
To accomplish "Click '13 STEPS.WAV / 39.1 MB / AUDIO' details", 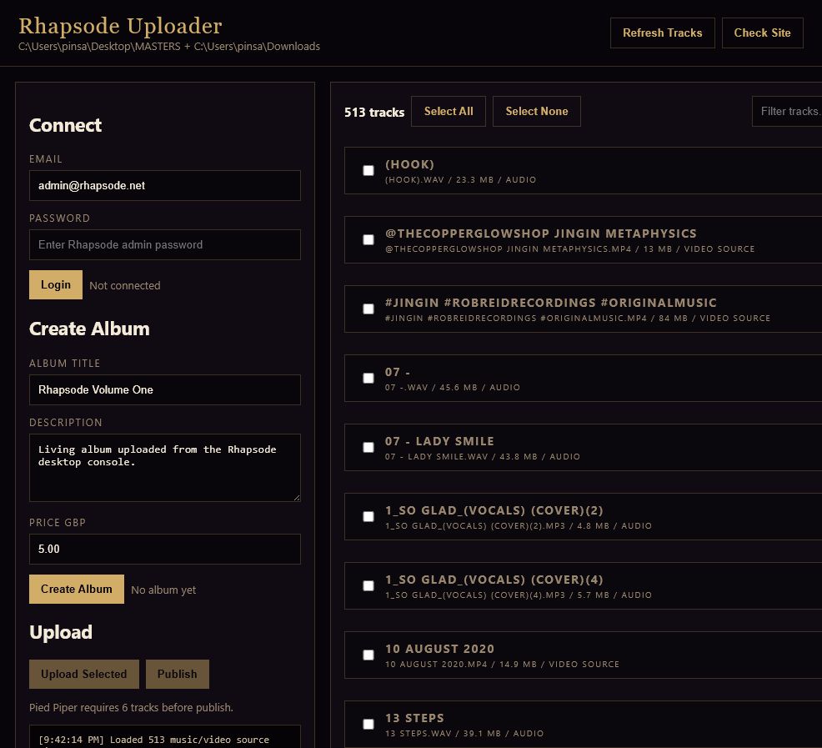I will pos(464,734).
